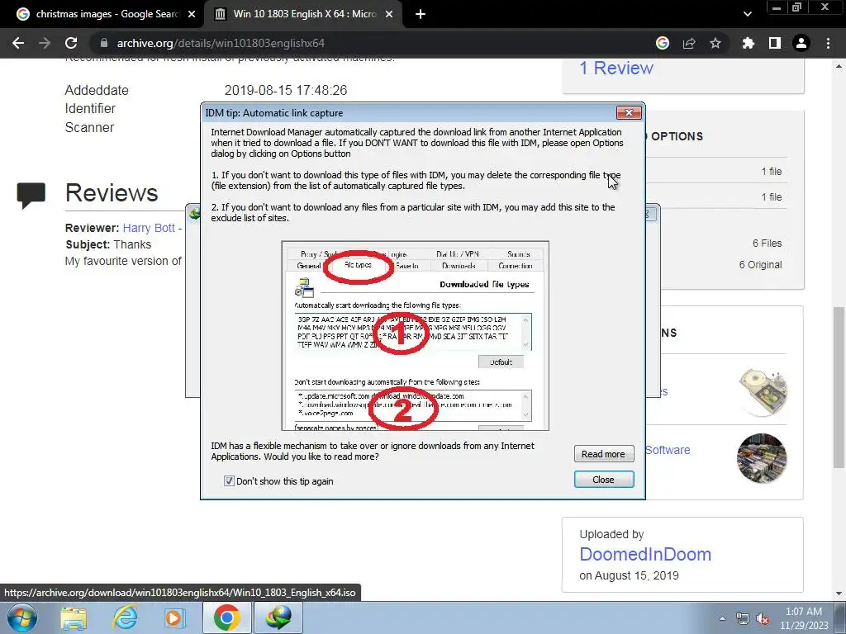
Task: Show hidden system tray icons
Action: (x=722, y=618)
